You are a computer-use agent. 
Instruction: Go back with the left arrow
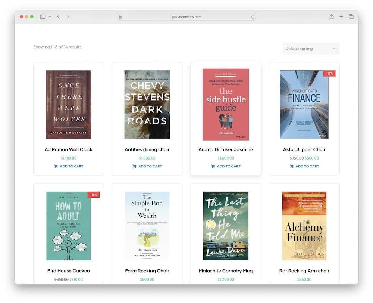point(59,17)
